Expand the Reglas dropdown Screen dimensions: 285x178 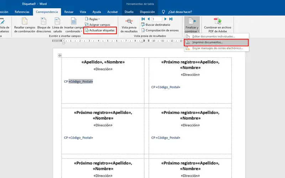pyautogui.click(x=92, y=19)
